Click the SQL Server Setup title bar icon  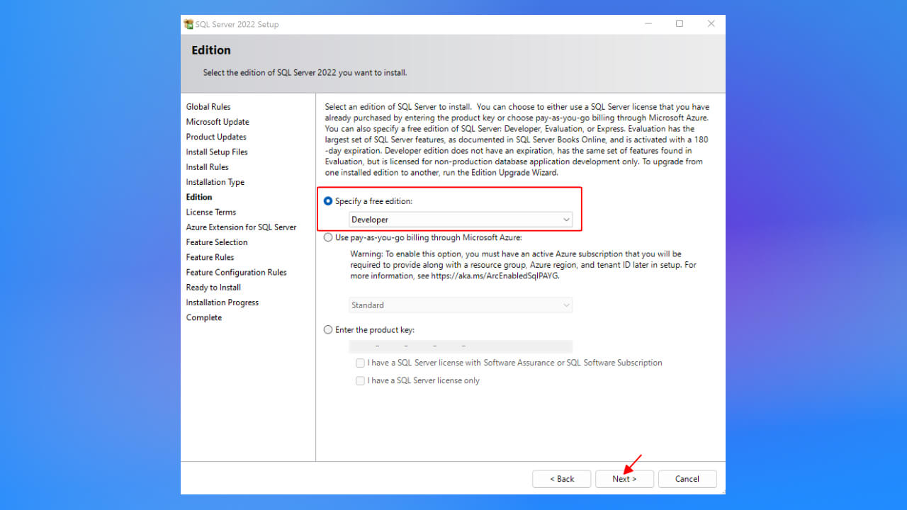click(188, 24)
